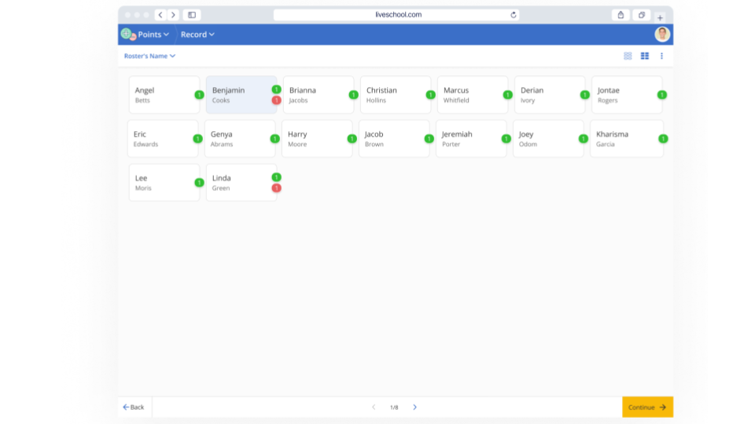Select student Angel Betts card
This screenshot has width=755, height=424.
164,95
